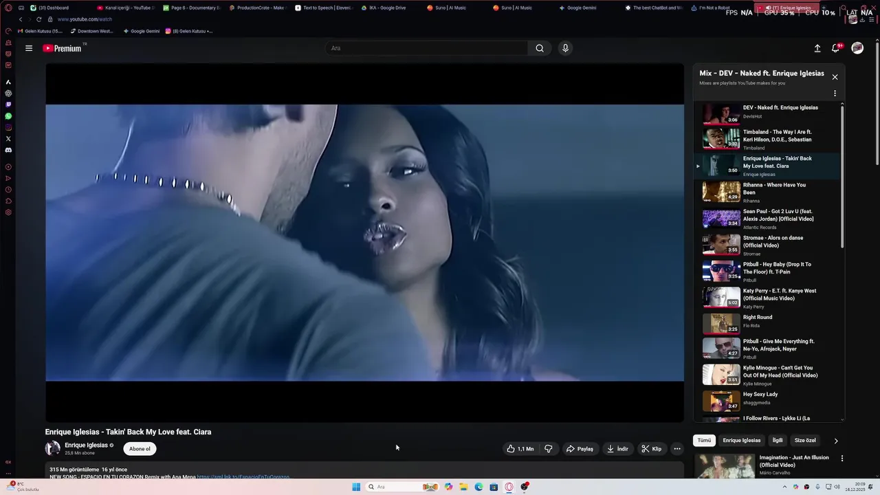Subscribe with the Abone ol button
Image resolution: width=880 pixels, height=495 pixels.
(140, 449)
